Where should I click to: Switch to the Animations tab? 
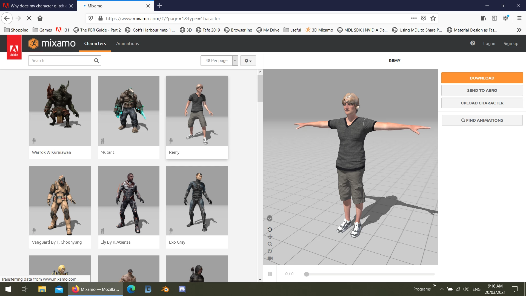(x=127, y=43)
